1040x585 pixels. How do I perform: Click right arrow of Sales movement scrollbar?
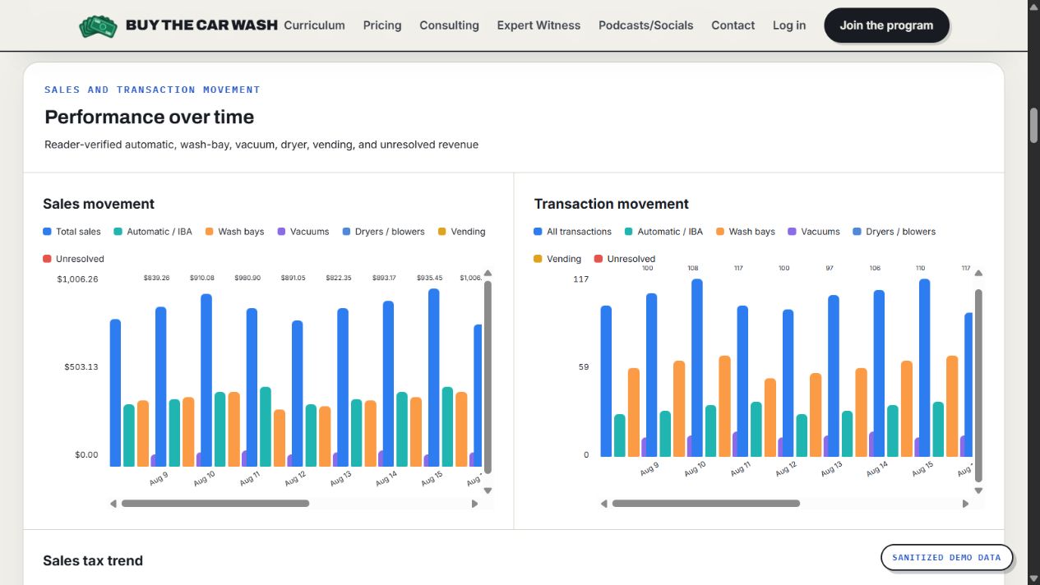(474, 504)
